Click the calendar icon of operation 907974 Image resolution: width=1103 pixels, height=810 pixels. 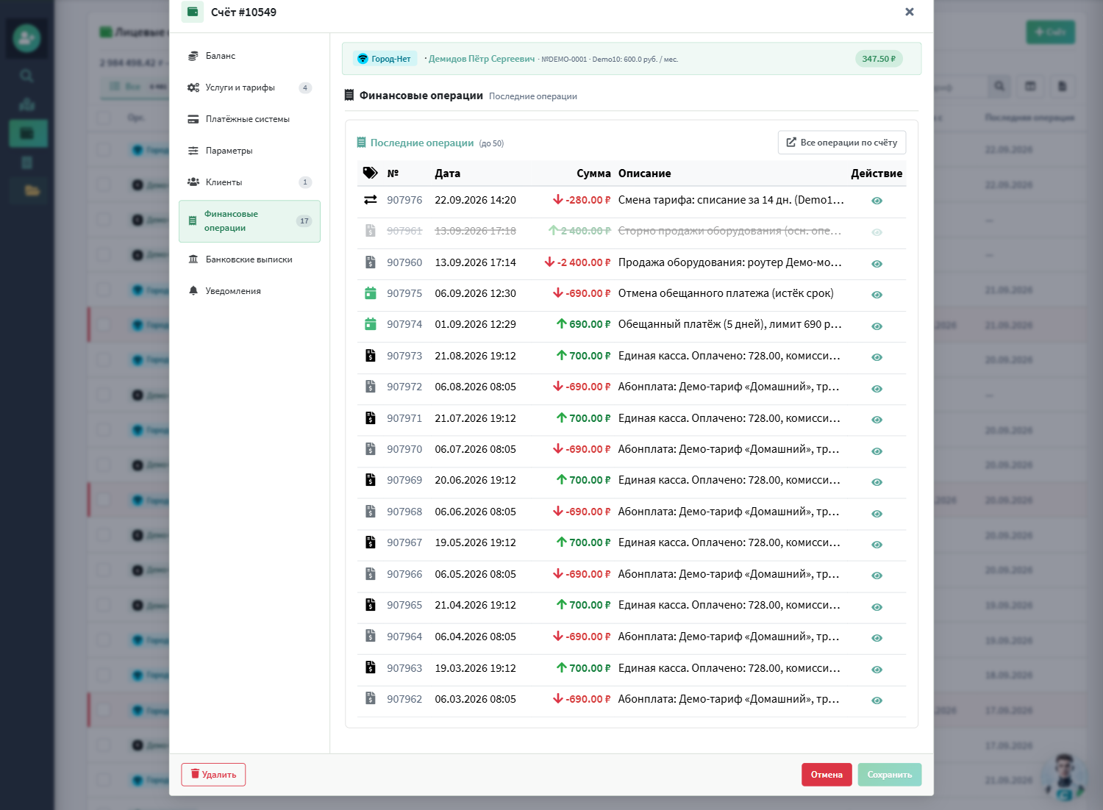(x=371, y=324)
